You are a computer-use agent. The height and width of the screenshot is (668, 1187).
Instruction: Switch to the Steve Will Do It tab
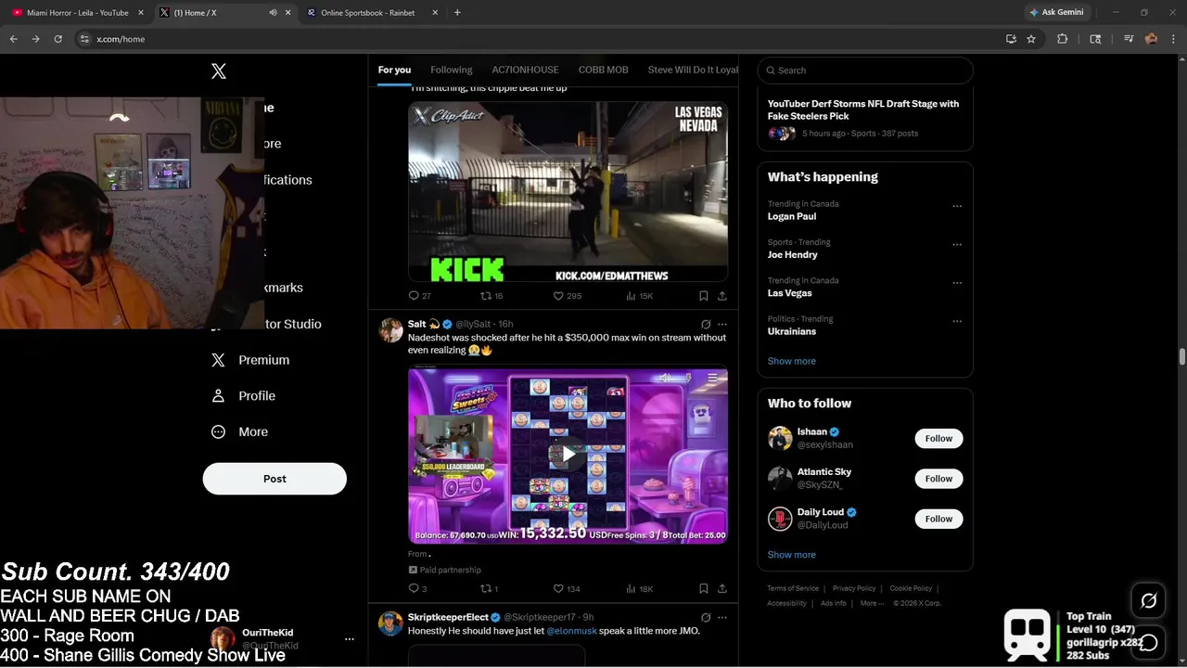pyautogui.click(x=693, y=70)
